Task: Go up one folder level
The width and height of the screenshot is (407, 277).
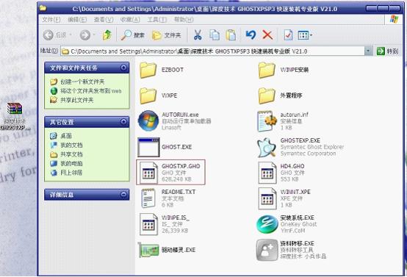Action: click(x=107, y=35)
